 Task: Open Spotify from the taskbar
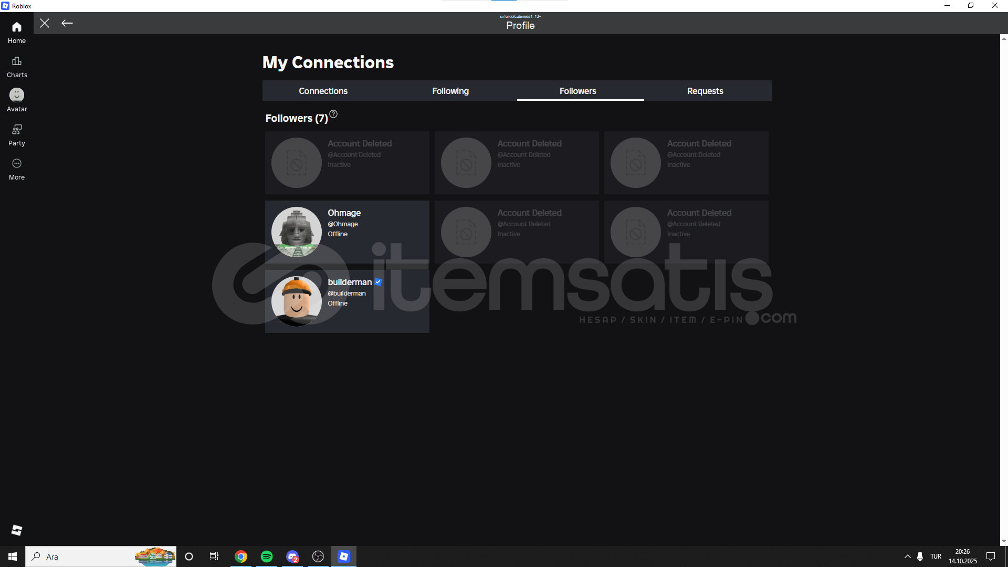coord(267,556)
